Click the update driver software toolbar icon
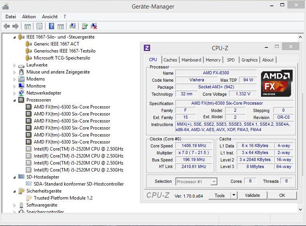This screenshot has width=306, height=226. (x=85, y=26)
